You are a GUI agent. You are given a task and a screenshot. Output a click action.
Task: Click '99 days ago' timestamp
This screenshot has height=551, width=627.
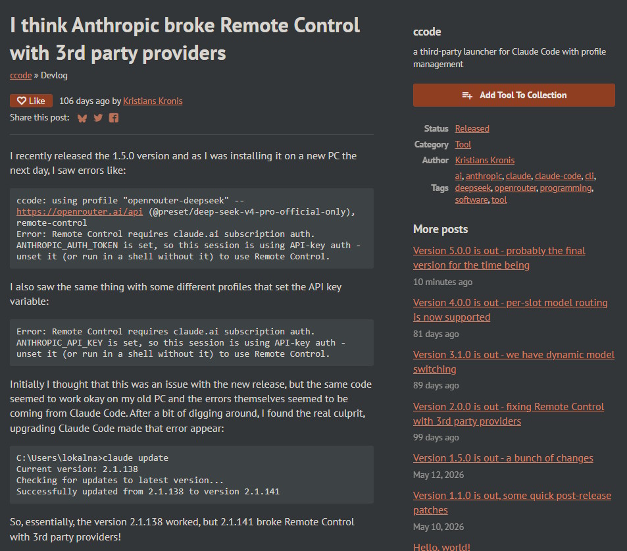click(436, 438)
